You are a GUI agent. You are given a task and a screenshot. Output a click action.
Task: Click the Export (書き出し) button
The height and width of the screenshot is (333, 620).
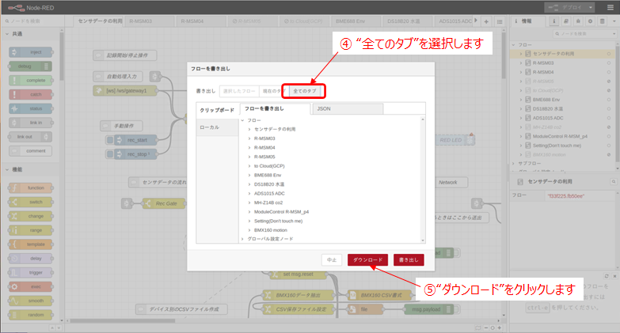point(408,259)
